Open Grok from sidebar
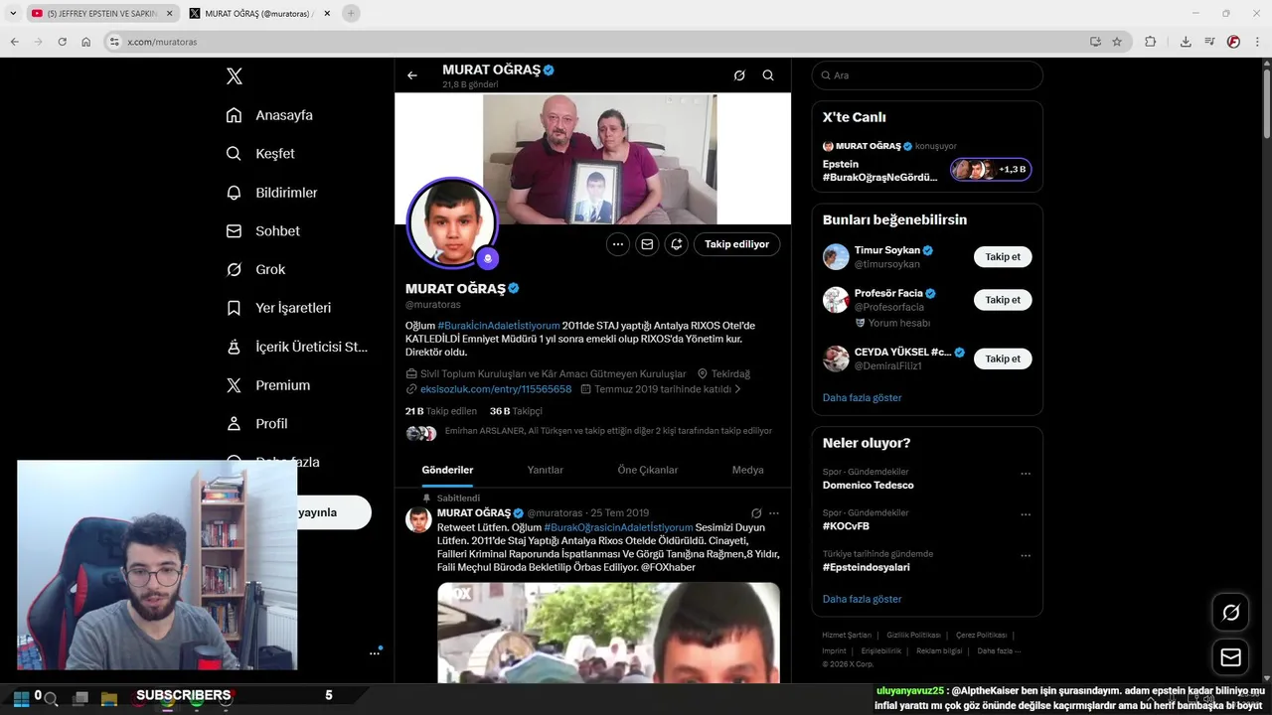This screenshot has width=1272, height=715. [255, 269]
